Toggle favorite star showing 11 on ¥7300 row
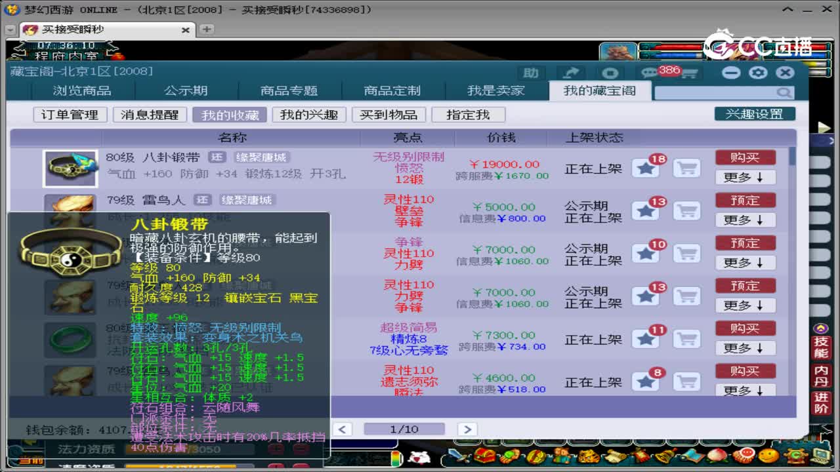Screen dimensions: 840x472 pyautogui.click(x=646, y=338)
